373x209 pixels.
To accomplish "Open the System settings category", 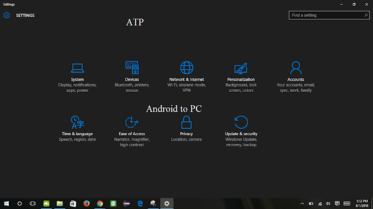I will tap(78, 77).
